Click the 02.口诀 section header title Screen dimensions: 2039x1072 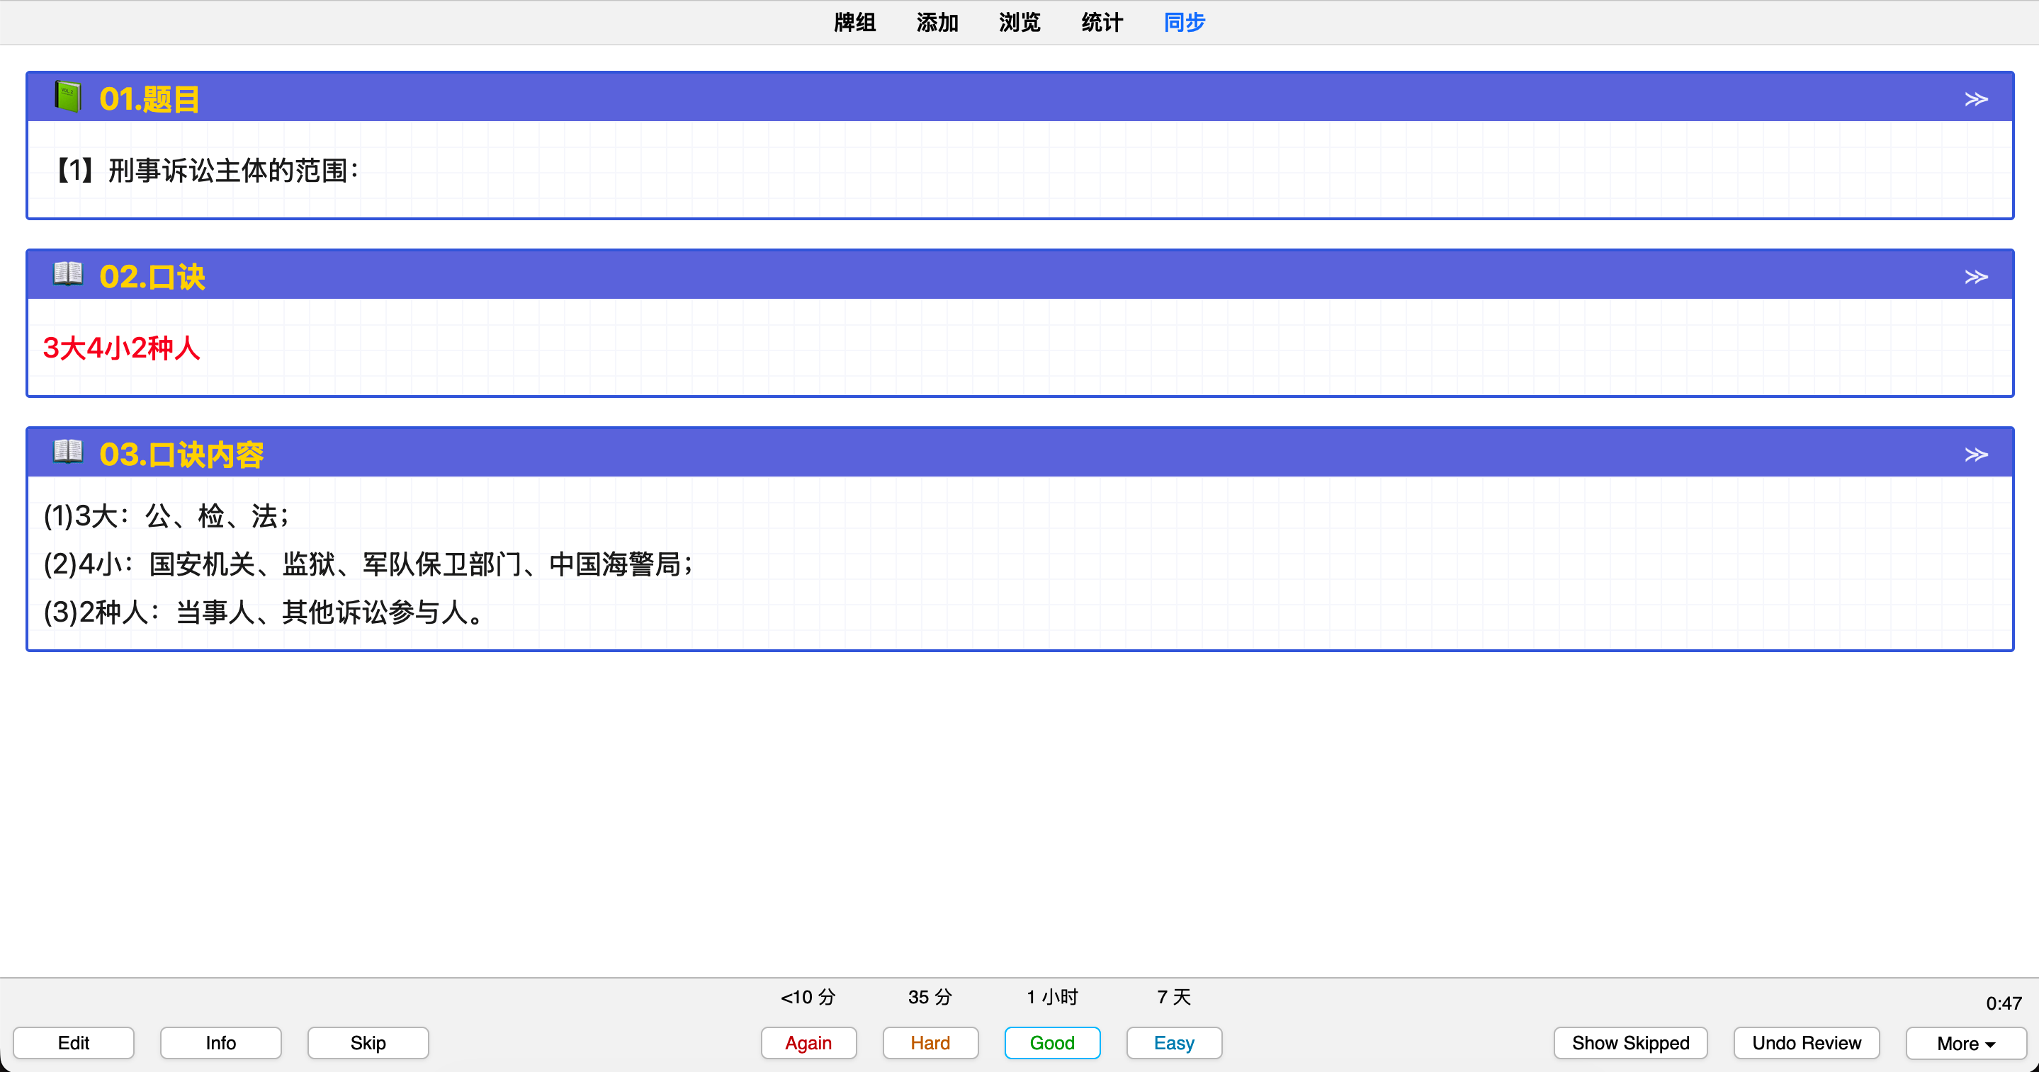(x=152, y=277)
